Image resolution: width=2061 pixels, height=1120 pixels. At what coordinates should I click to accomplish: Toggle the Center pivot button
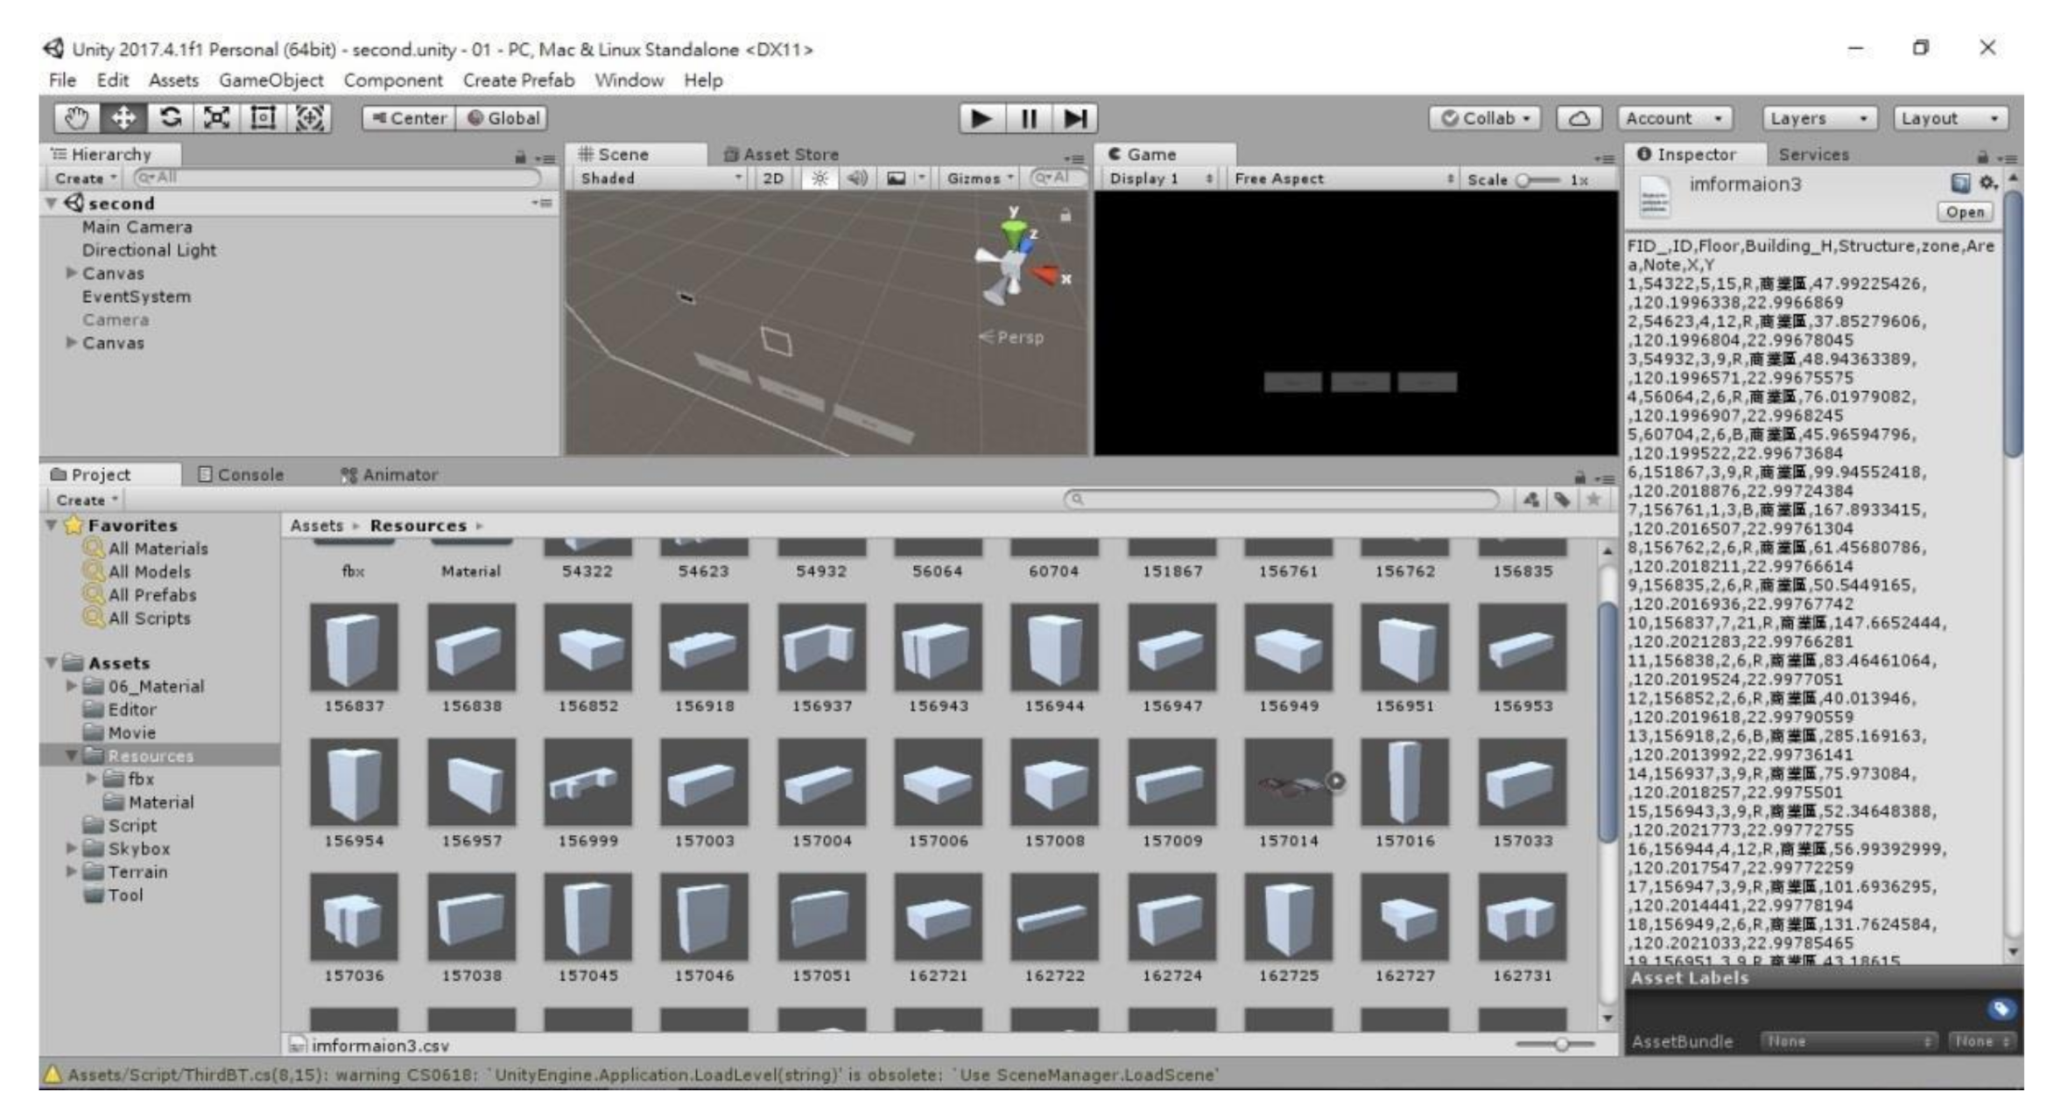click(x=409, y=118)
